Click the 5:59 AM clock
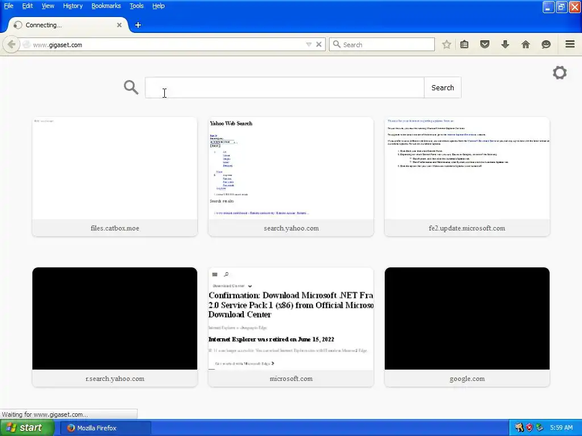582x436 pixels. coord(561,428)
